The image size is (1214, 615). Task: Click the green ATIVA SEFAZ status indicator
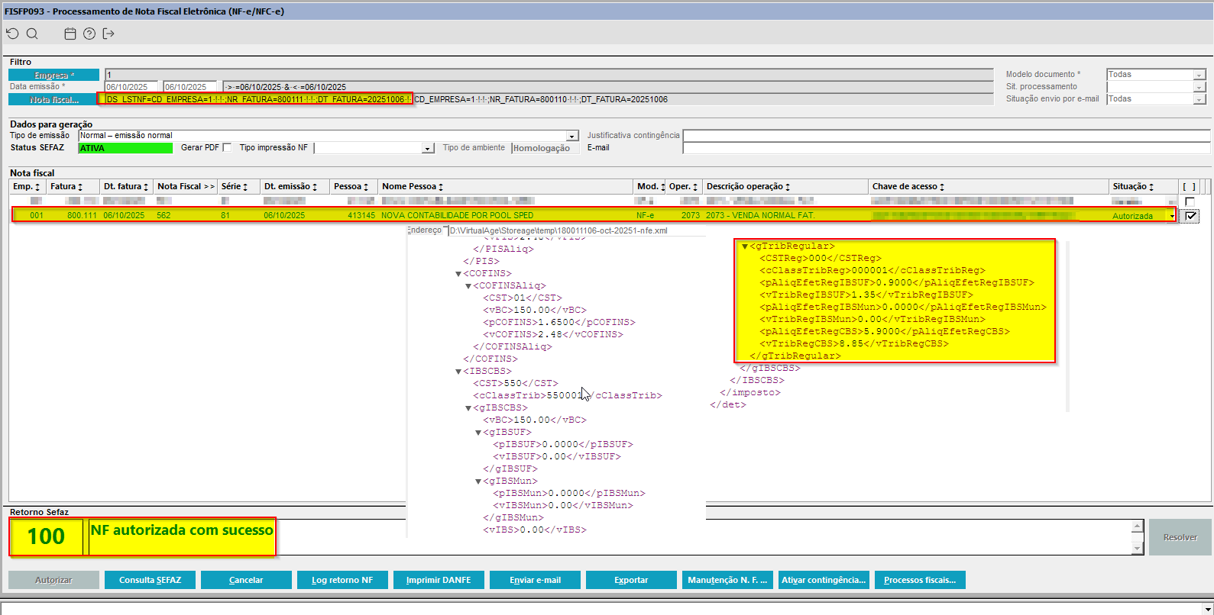[x=125, y=148]
